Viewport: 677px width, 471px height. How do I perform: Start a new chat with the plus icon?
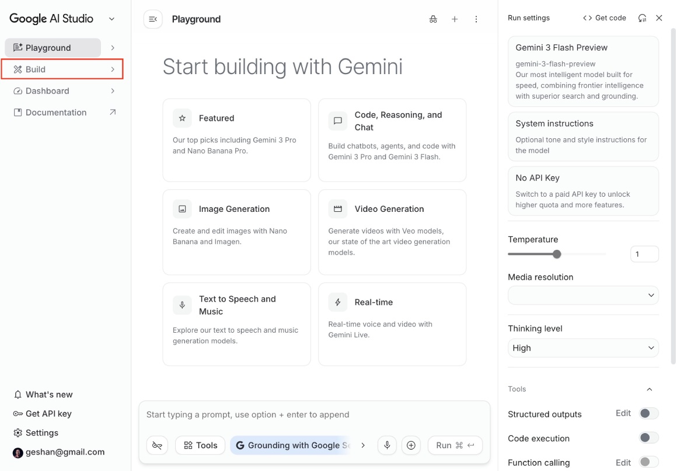(455, 19)
